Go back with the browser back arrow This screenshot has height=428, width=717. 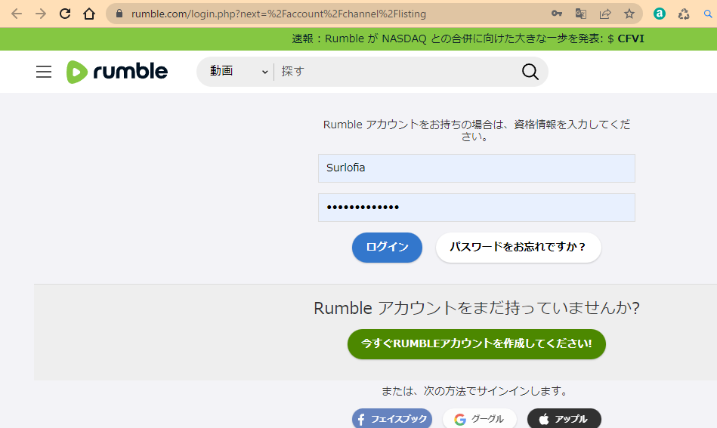click(17, 14)
